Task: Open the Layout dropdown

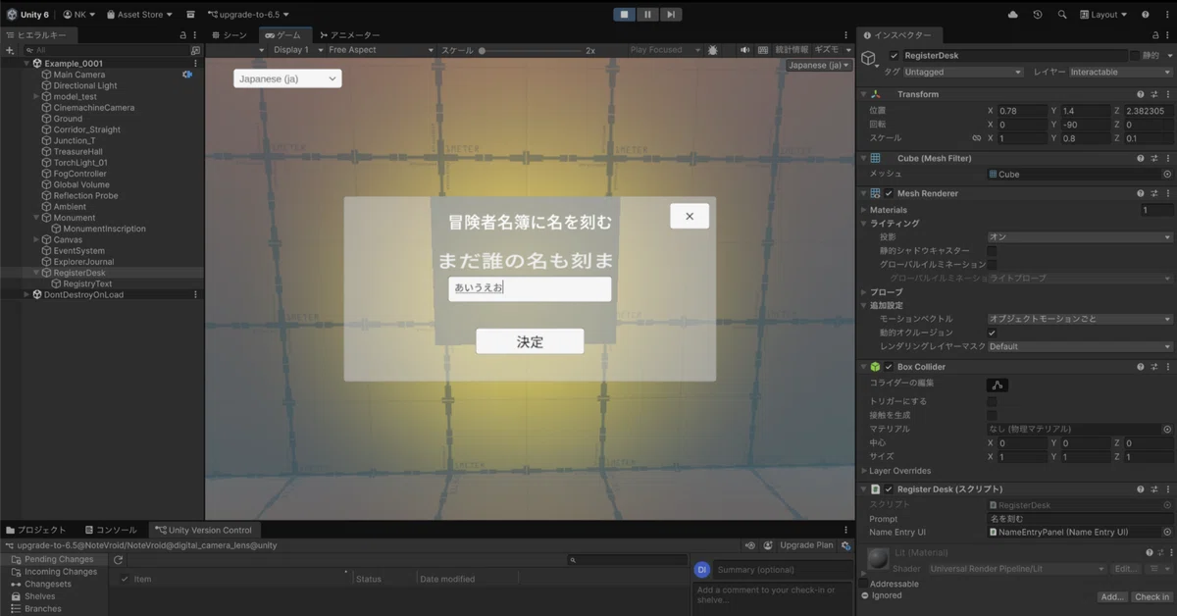Action: click(x=1104, y=15)
